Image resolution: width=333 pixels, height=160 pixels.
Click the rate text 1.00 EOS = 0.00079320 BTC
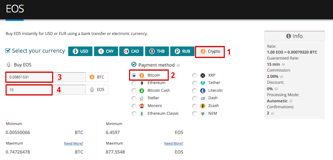[292, 52]
